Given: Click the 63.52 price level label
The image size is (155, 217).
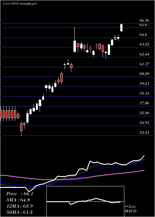Looking at the screenshot, I should tap(144, 44).
